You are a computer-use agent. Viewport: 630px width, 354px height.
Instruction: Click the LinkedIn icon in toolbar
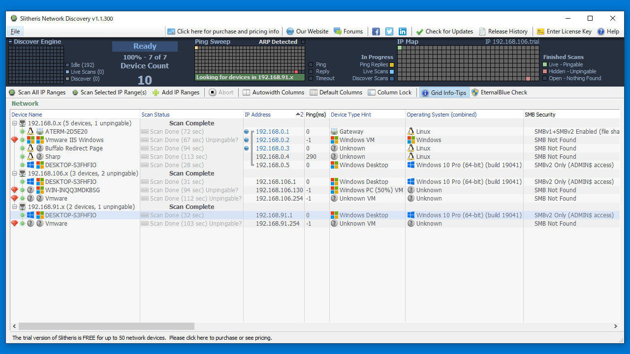403,31
